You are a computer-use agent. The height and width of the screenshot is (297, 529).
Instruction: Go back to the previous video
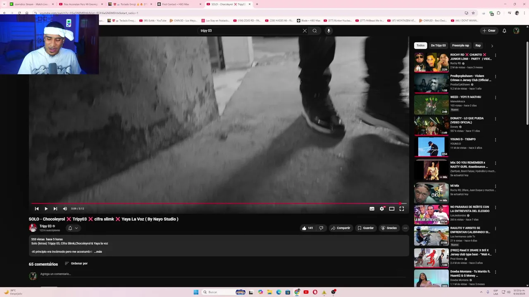coord(37,209)
